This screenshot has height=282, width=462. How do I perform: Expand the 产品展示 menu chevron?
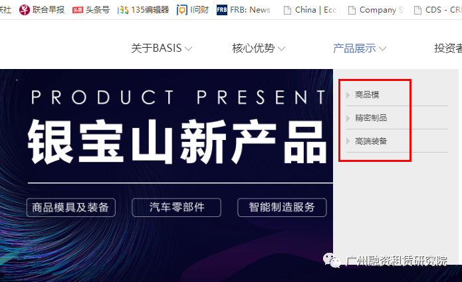(x=382, y=48)
